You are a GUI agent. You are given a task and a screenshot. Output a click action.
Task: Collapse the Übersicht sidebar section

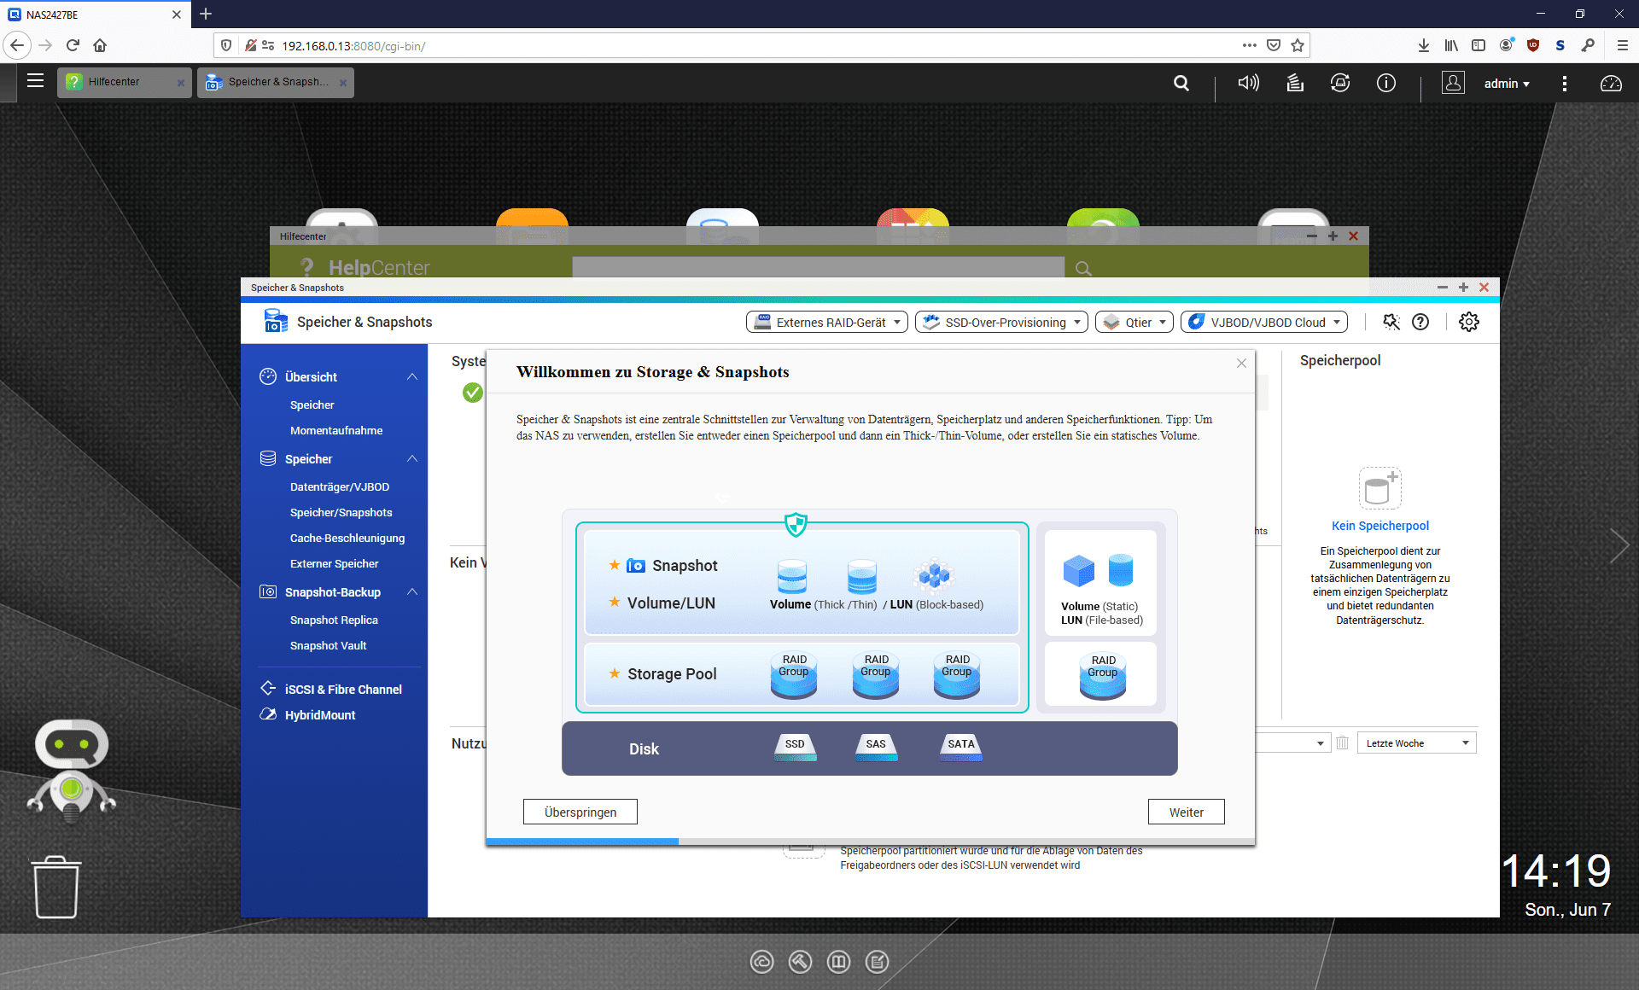point(412,376)
